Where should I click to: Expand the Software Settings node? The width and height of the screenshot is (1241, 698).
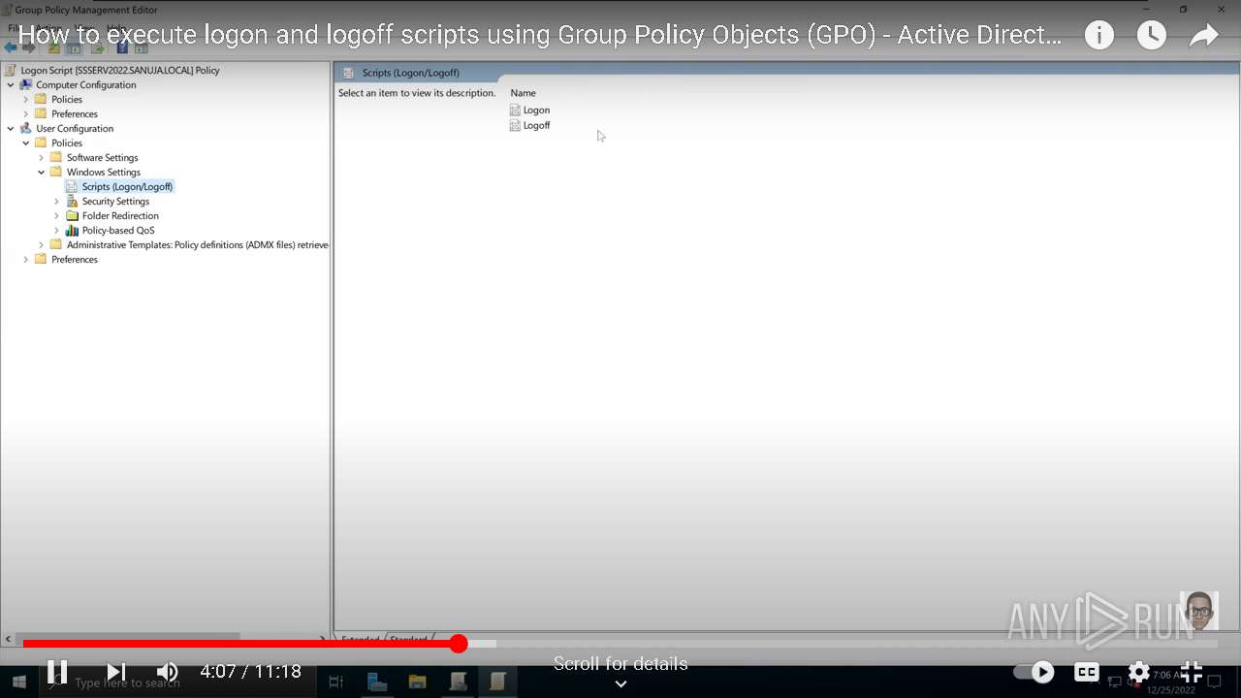(42, 157)
